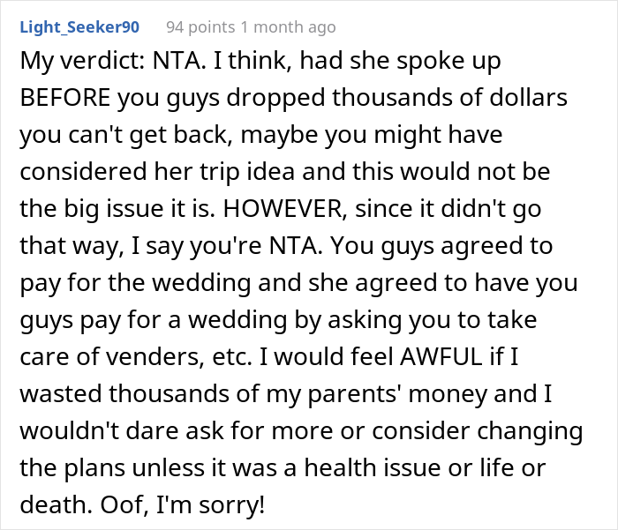Image resolution: width=618 pixels, height=530 pixels.
Task: Open the Light_Seeker90 user profile link
Action: tap(79, 27)
